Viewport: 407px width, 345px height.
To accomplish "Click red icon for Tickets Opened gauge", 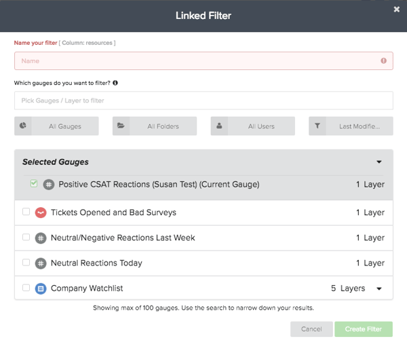I will (x=41, y=213).
